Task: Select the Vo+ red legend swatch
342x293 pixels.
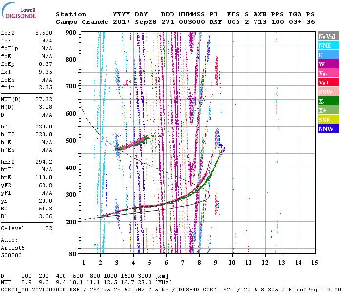Action: [328, 83]
